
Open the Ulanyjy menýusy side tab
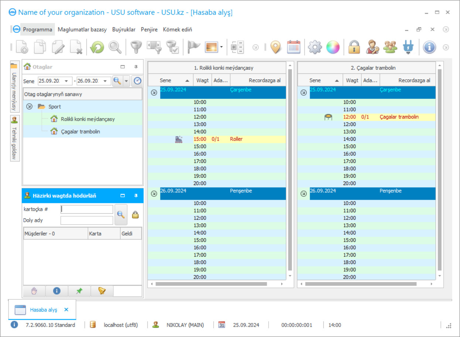coord(14,87)
